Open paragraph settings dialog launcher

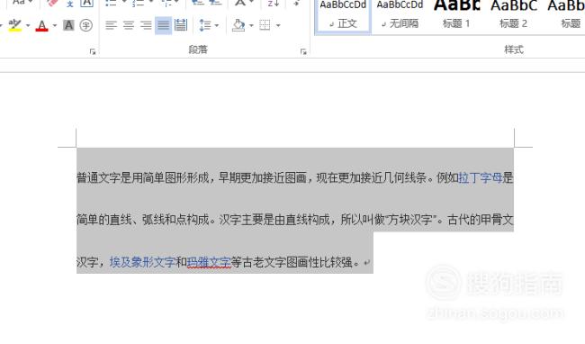tap(303, 51)
